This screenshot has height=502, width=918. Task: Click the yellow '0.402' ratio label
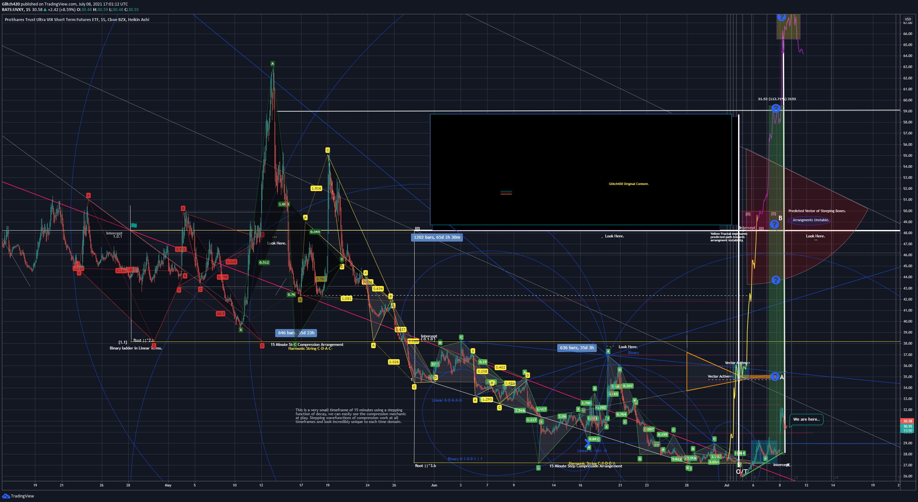[x=500, y=367]
